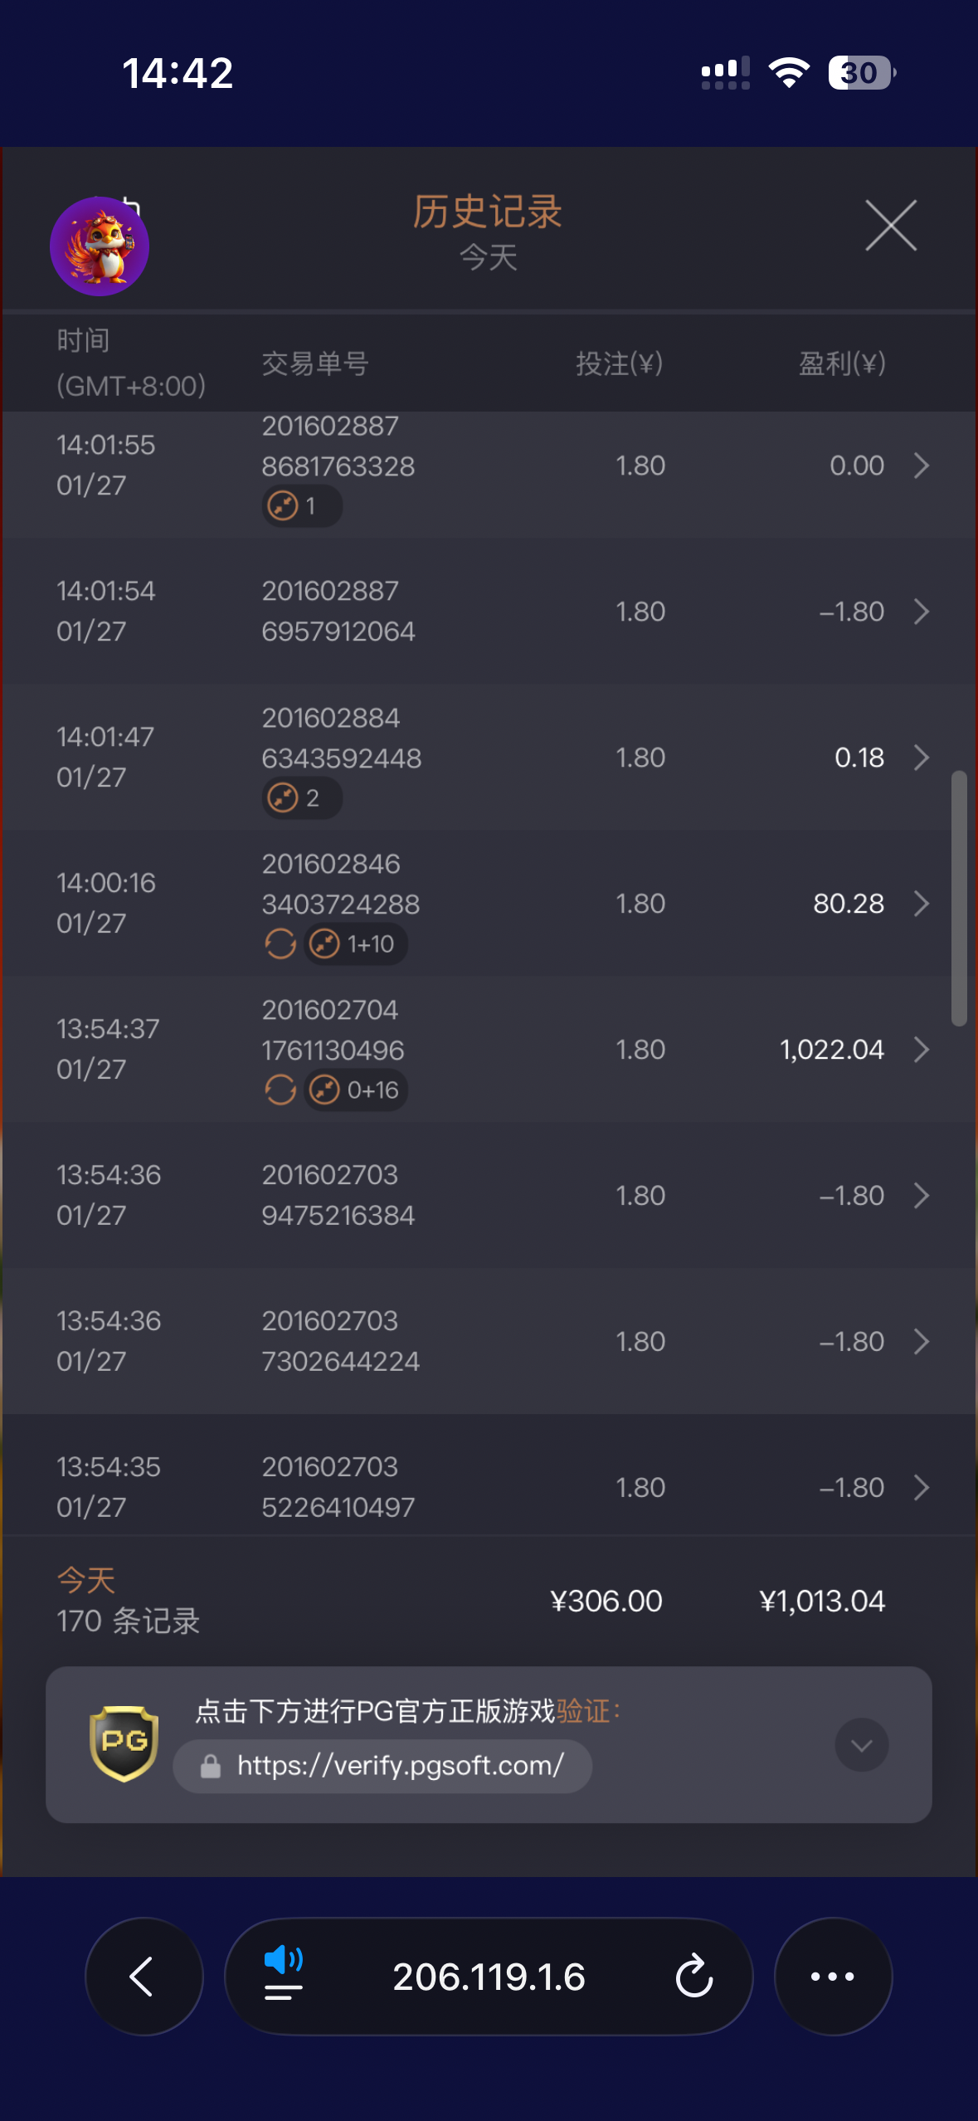Open the three-dot browser menu
This screenshot has height=2121, width=978.
[832, 1976]
